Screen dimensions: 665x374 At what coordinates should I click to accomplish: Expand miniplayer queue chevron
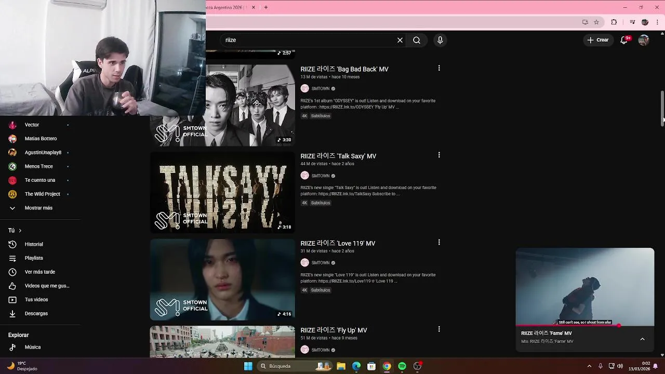[x=642, y=339]
